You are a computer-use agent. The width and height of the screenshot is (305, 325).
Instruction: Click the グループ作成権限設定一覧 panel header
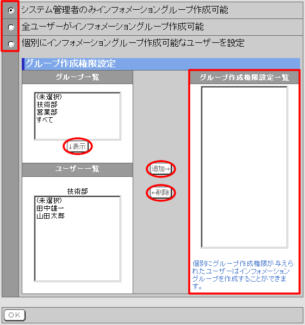[244, 78]
